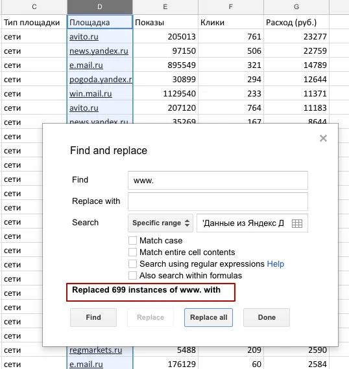Select the clicks cell 209

click(231, 351)
